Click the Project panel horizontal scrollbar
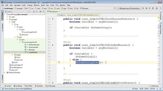 click(23, 84)
